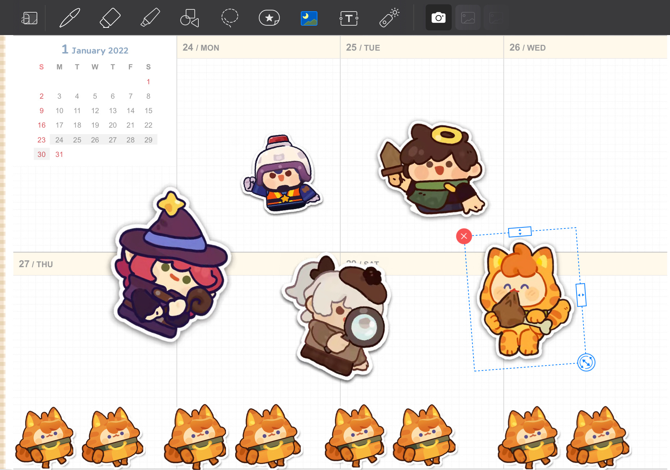670x470 pixels.
Task: Click the Camera button in toolbar
Action: 438,17
